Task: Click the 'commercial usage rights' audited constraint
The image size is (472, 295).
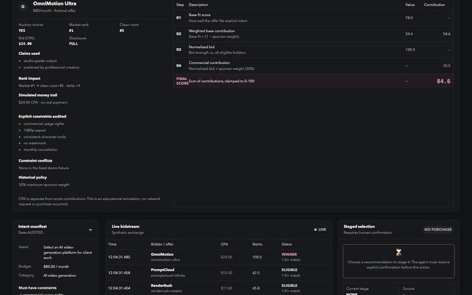Action: pos(44,124)
